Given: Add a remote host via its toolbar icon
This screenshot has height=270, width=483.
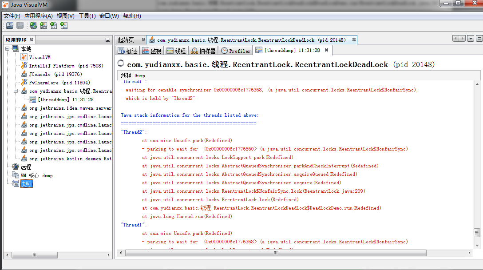Looking at the screenshot, I should click(x=33, y=25).
